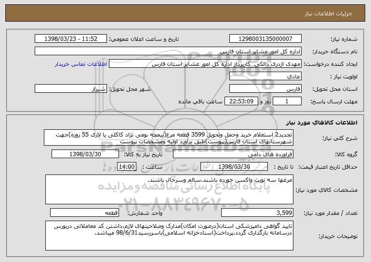Select the quantity field showing 3,599

tap(257, 212)
